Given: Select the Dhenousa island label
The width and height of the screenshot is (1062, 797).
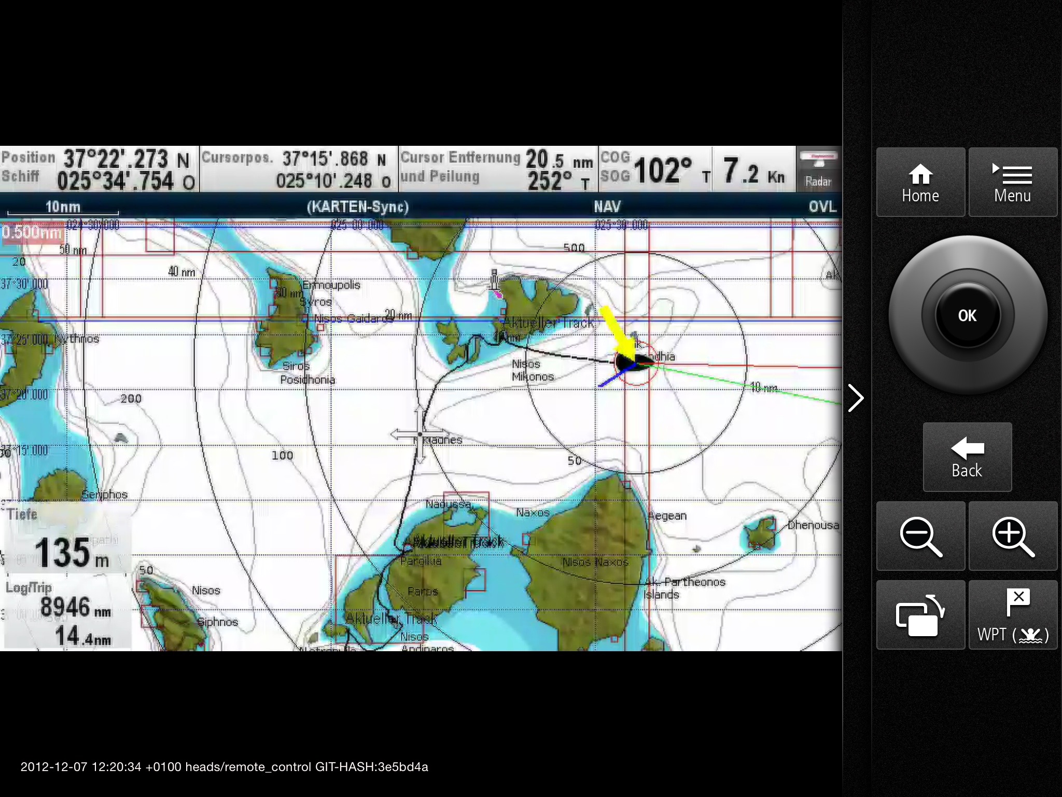Looking at the screenshot, I should tap(813, 525).
